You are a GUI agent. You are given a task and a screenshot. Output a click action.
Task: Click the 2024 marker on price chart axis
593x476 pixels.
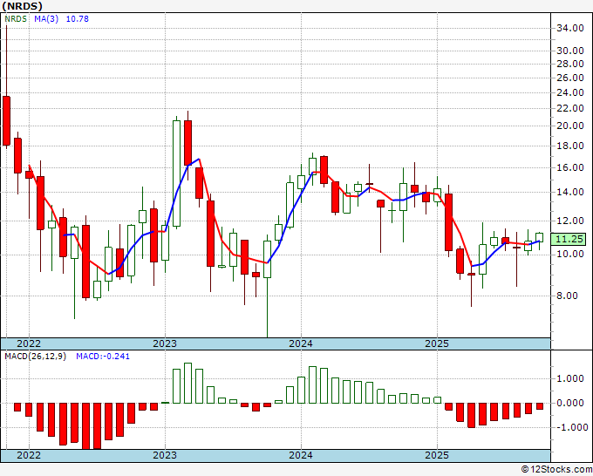[301, 343]
